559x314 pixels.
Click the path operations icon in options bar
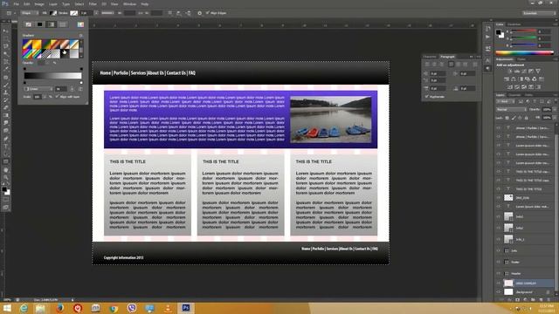[x=169, y=13]
